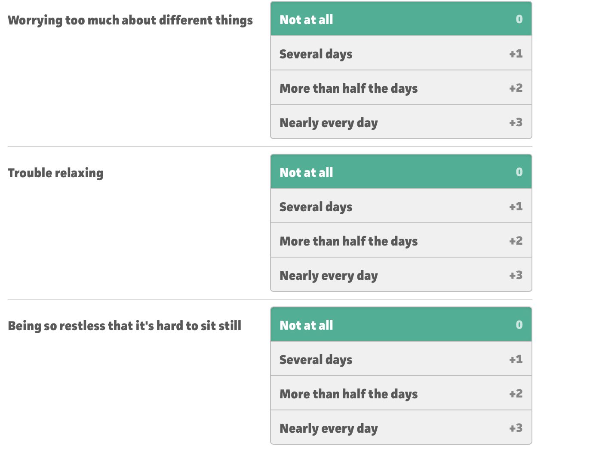Select 'Not at all' for worrying too much
The width and height of the screenshot is (596, 449).
[x=401, y=19]
